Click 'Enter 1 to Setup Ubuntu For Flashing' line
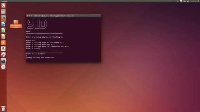 tap(44, 37)
